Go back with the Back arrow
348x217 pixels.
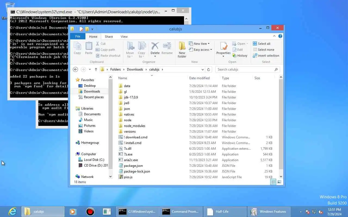pyautogui.click(x=76, y=69)
